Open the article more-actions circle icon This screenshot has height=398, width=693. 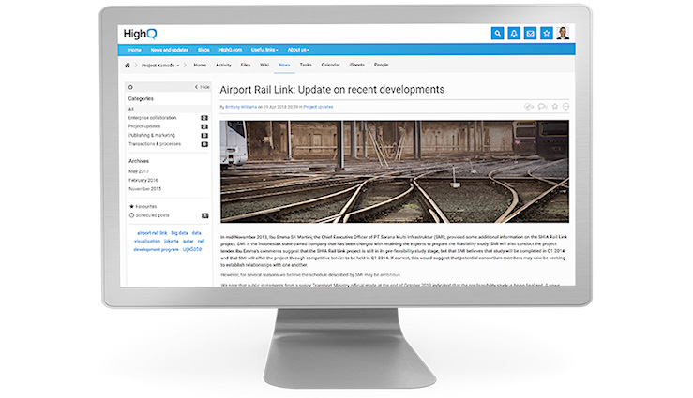click(x=565, y=107)
